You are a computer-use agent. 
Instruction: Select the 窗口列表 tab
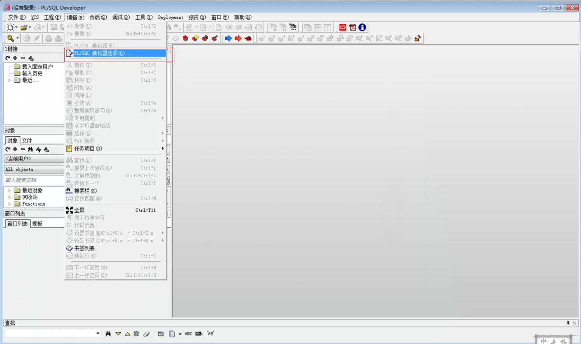tap(18, 223)
